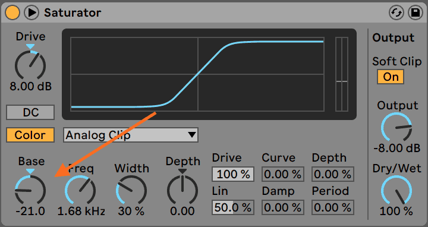Select the waveshaper Drive 100 % field
The width and height of the screenshot is (428, 227).
[233, 174]
